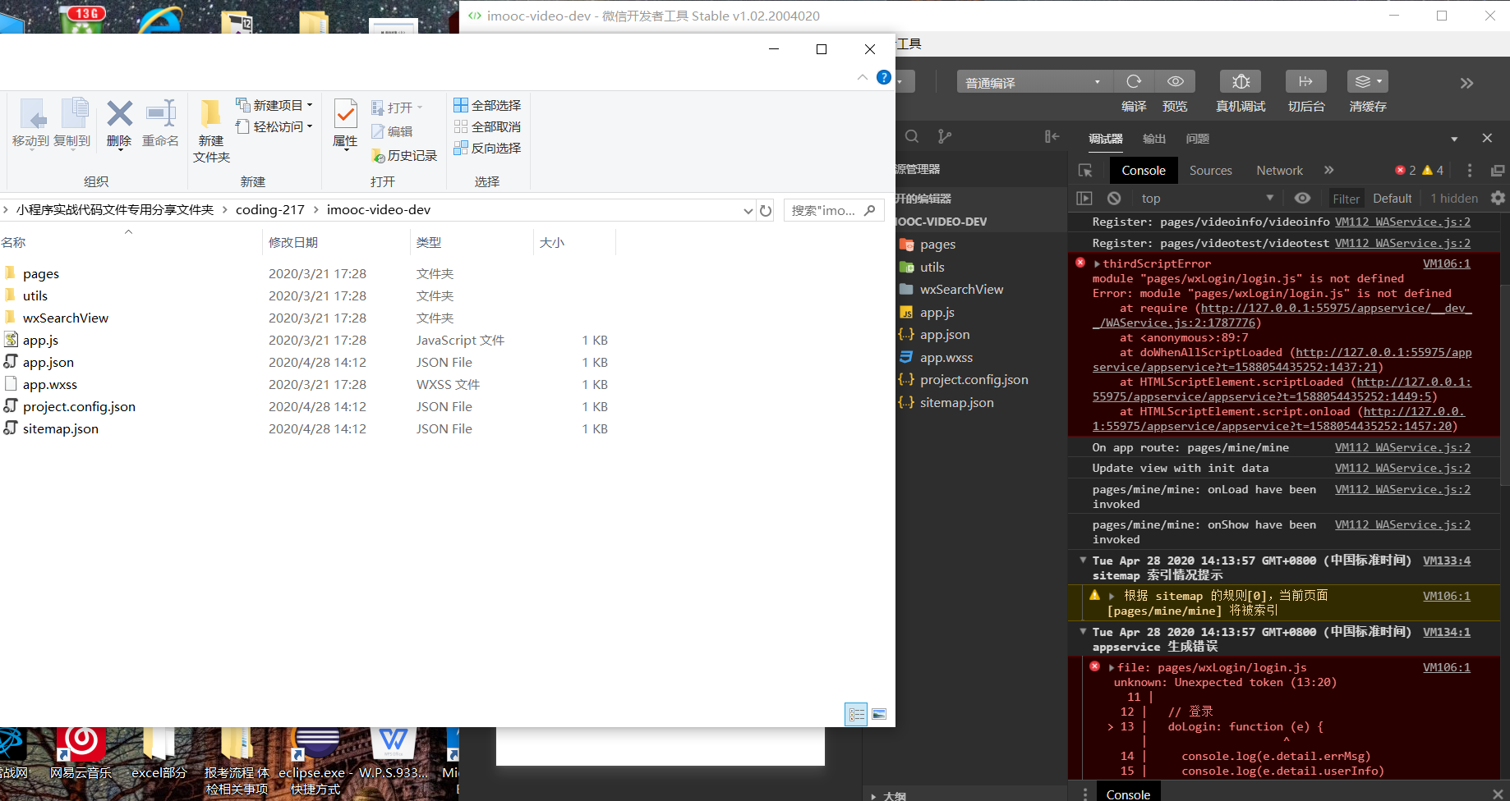This screenshot has width=1510, height=801.
Task: Collapse the Explorer ribbon chevron
Action: 863,77
